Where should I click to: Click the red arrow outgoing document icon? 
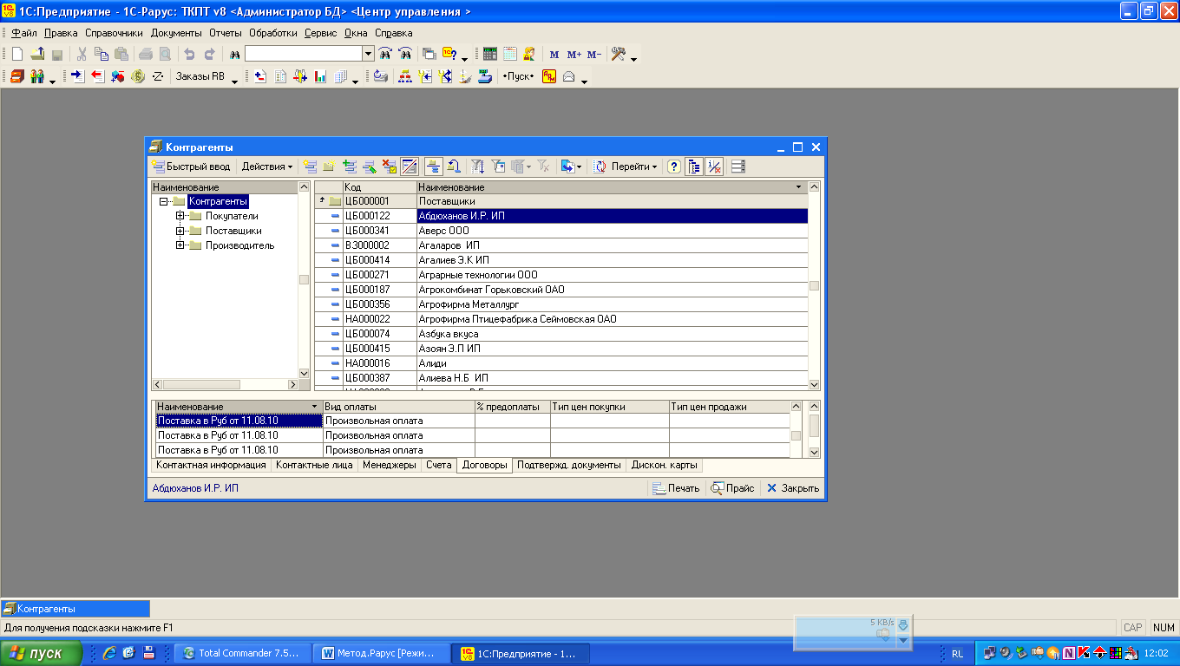[x=97, y=76]
